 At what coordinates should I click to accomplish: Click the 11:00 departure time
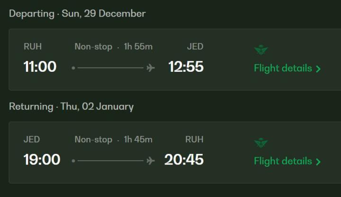coord(40,67)
